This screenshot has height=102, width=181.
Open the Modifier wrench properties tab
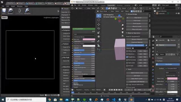(x=153, y=70)
